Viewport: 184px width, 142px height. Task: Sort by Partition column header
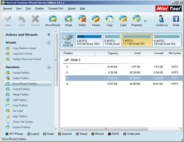pos(79,53)
